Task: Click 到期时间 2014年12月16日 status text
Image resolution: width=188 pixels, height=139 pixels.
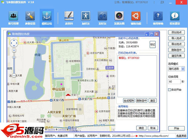Action: click(x=115, y=136)
